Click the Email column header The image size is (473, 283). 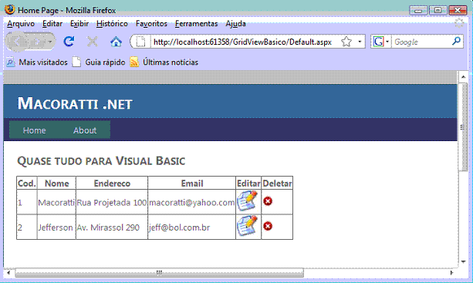pyautogui.click(x=192, y=183)
